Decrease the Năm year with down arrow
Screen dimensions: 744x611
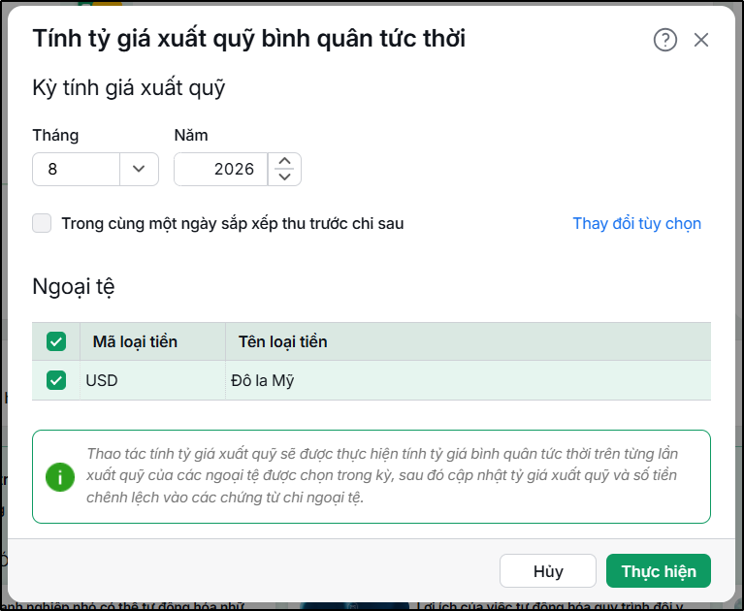284,177
